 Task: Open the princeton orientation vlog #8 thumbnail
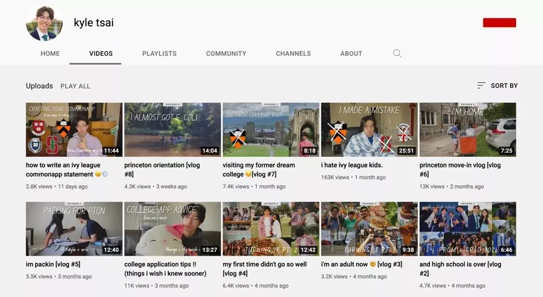[x=173, y=130]
